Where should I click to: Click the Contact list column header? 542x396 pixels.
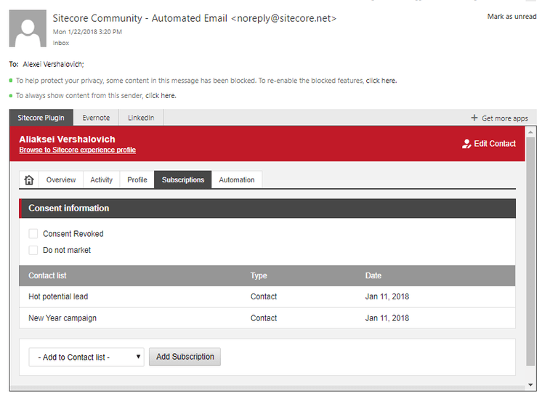pyautogui.click(x=47, y=276)
